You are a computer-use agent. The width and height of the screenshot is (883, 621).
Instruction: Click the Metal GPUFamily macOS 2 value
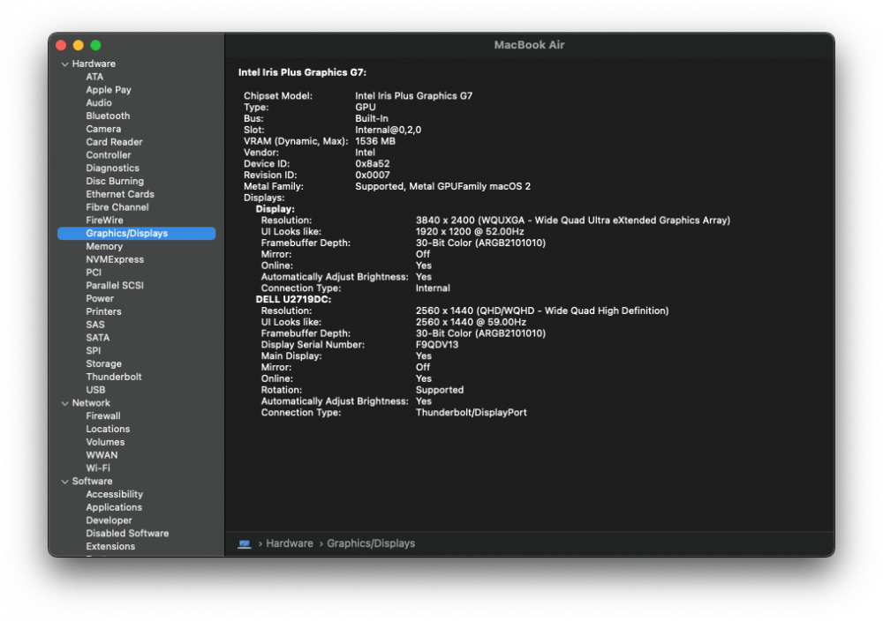(442, 186)
